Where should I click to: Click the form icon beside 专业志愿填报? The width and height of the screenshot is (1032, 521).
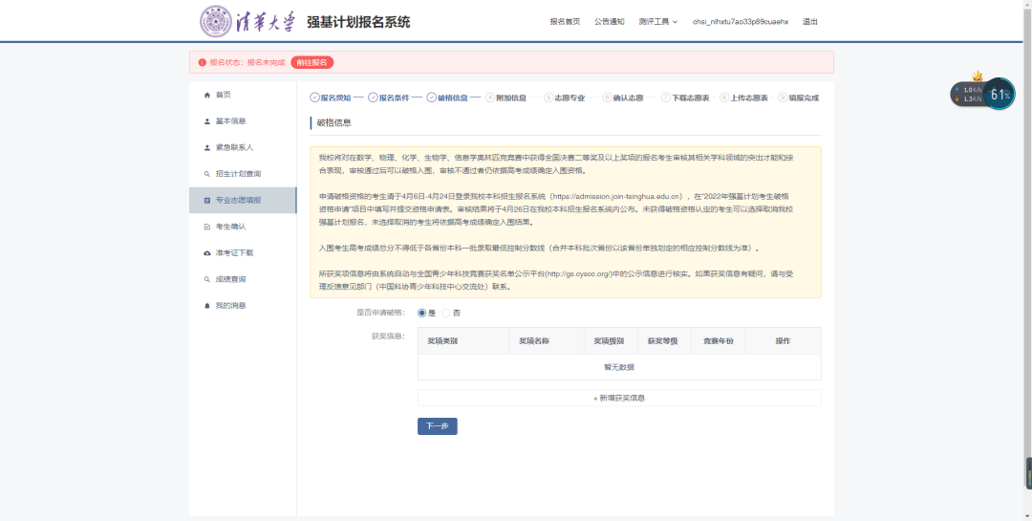tap(207, 200)
